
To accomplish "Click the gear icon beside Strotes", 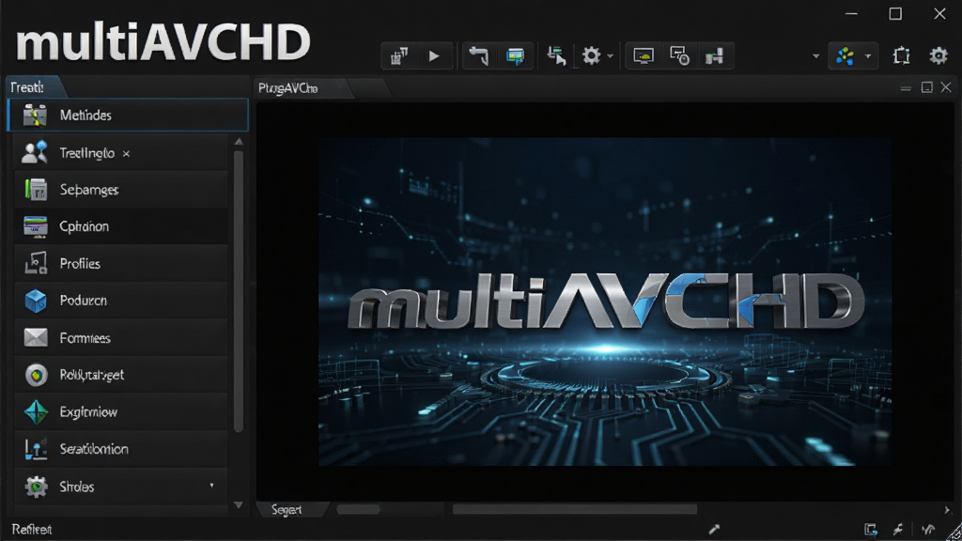I will click(x=37, y=487).
